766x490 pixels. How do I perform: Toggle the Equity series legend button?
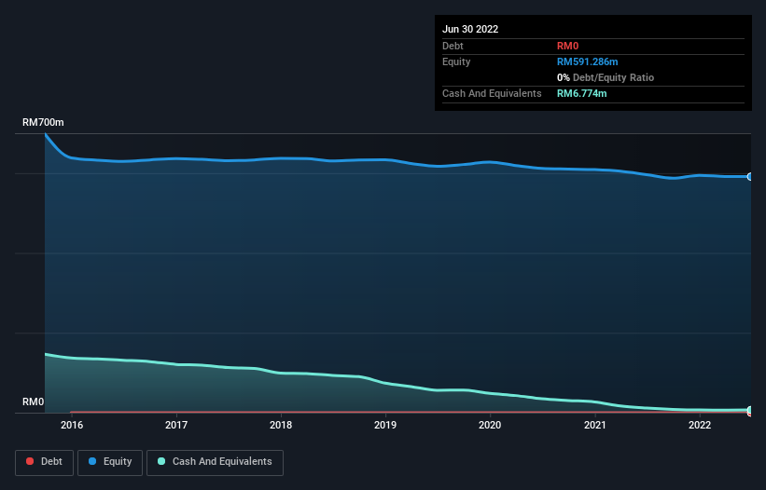tap(110, 462)
